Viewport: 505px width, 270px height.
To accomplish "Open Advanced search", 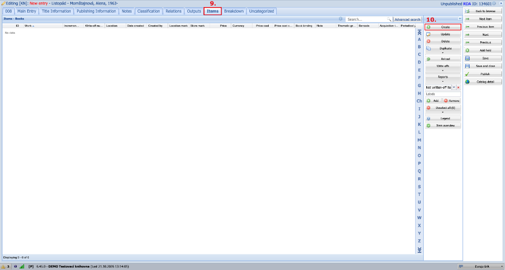I will coord(408,19).
